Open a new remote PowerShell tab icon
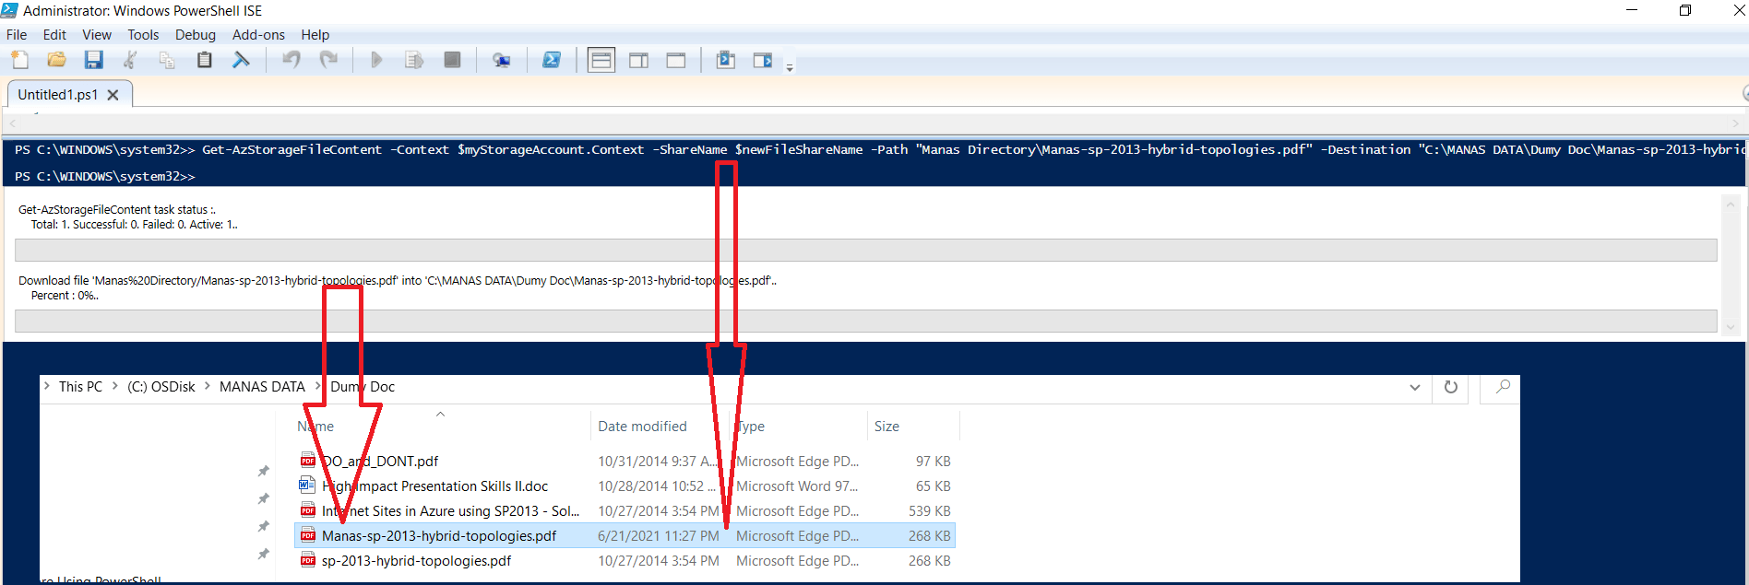This screenshot has width=1749, height=585. [502, 60]
